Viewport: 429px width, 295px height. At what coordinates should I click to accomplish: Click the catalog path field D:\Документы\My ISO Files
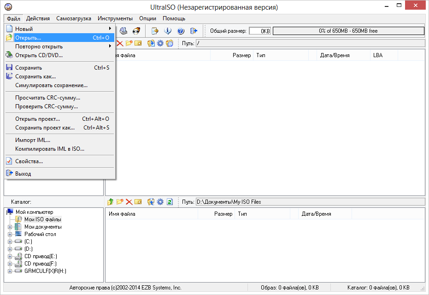(310, 202)
